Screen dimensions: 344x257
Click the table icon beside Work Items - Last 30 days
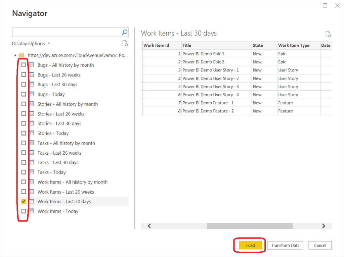(x=32, y=201)
